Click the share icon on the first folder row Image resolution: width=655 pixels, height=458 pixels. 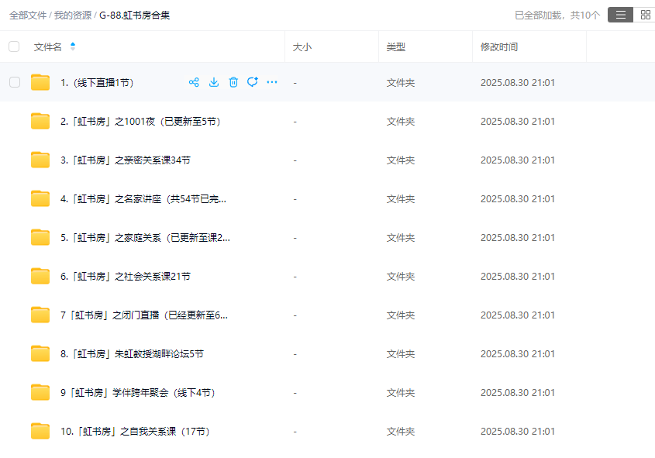click(194, 82)
